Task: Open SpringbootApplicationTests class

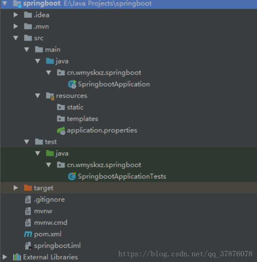Action: (122, 177)
